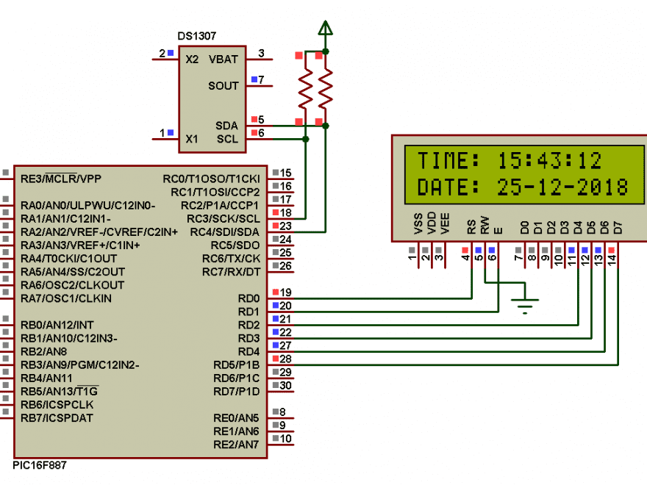Click the blue logic state marker on pin 22

coord(276,331)
